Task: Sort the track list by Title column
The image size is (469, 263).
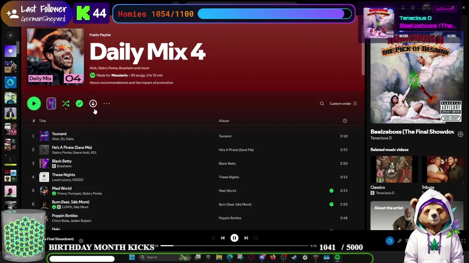Action: click(43, 121)
